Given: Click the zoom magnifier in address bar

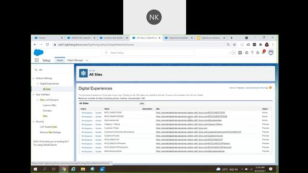Looking at the screenshot, I should click(x=228, y=45).
